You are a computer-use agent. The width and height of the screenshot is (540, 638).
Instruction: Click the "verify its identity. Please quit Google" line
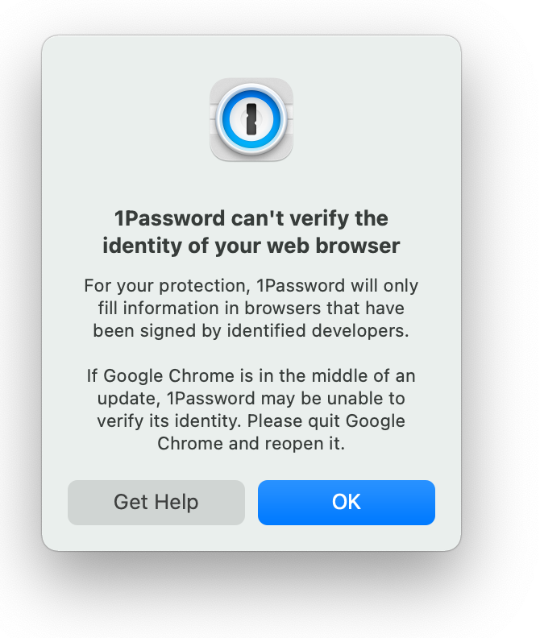pyautogui.click(x=251, y=421)
